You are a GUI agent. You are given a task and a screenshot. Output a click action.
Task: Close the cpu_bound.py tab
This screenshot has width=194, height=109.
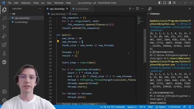[x=67, y=9]
